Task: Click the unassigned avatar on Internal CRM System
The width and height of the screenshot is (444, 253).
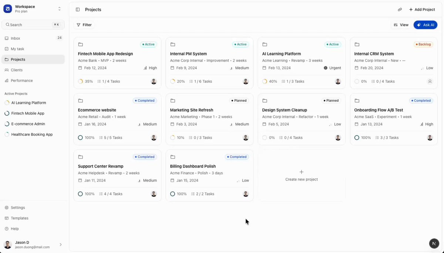Action: [x=430, y=81]
